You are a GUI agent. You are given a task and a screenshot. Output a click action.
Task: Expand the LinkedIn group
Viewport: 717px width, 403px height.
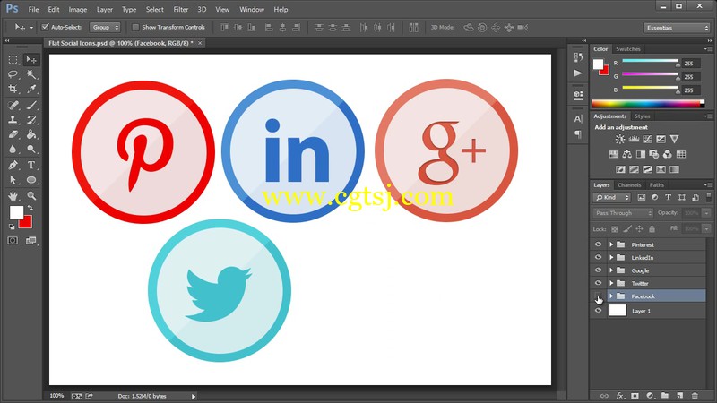(611, 257)
